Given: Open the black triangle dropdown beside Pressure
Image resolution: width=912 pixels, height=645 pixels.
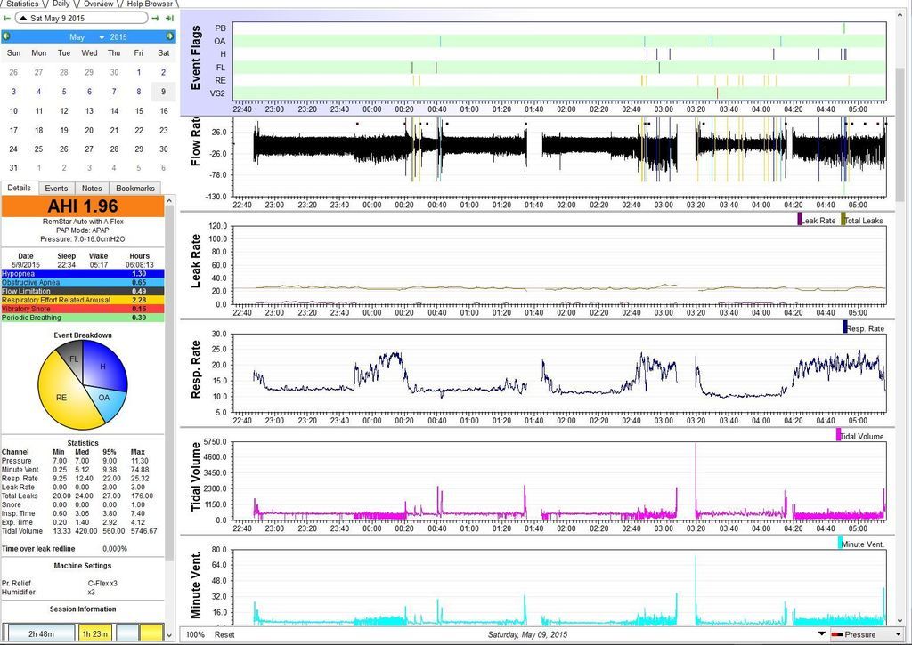Looking at the screenshot, I should [821, 634].
